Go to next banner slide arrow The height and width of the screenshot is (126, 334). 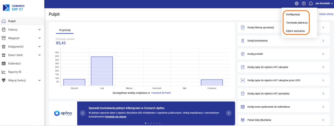pos(229,113)
